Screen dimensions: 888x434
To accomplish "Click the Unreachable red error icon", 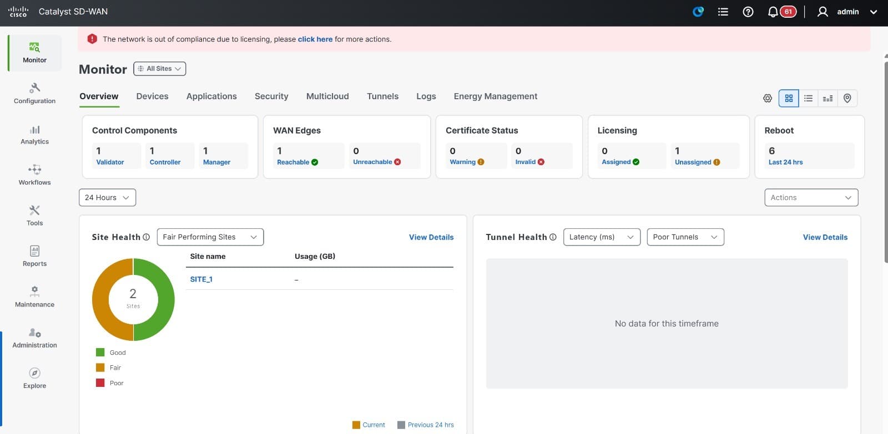I will coord(397,162).
